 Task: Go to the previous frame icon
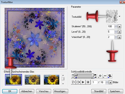[72, 75]
